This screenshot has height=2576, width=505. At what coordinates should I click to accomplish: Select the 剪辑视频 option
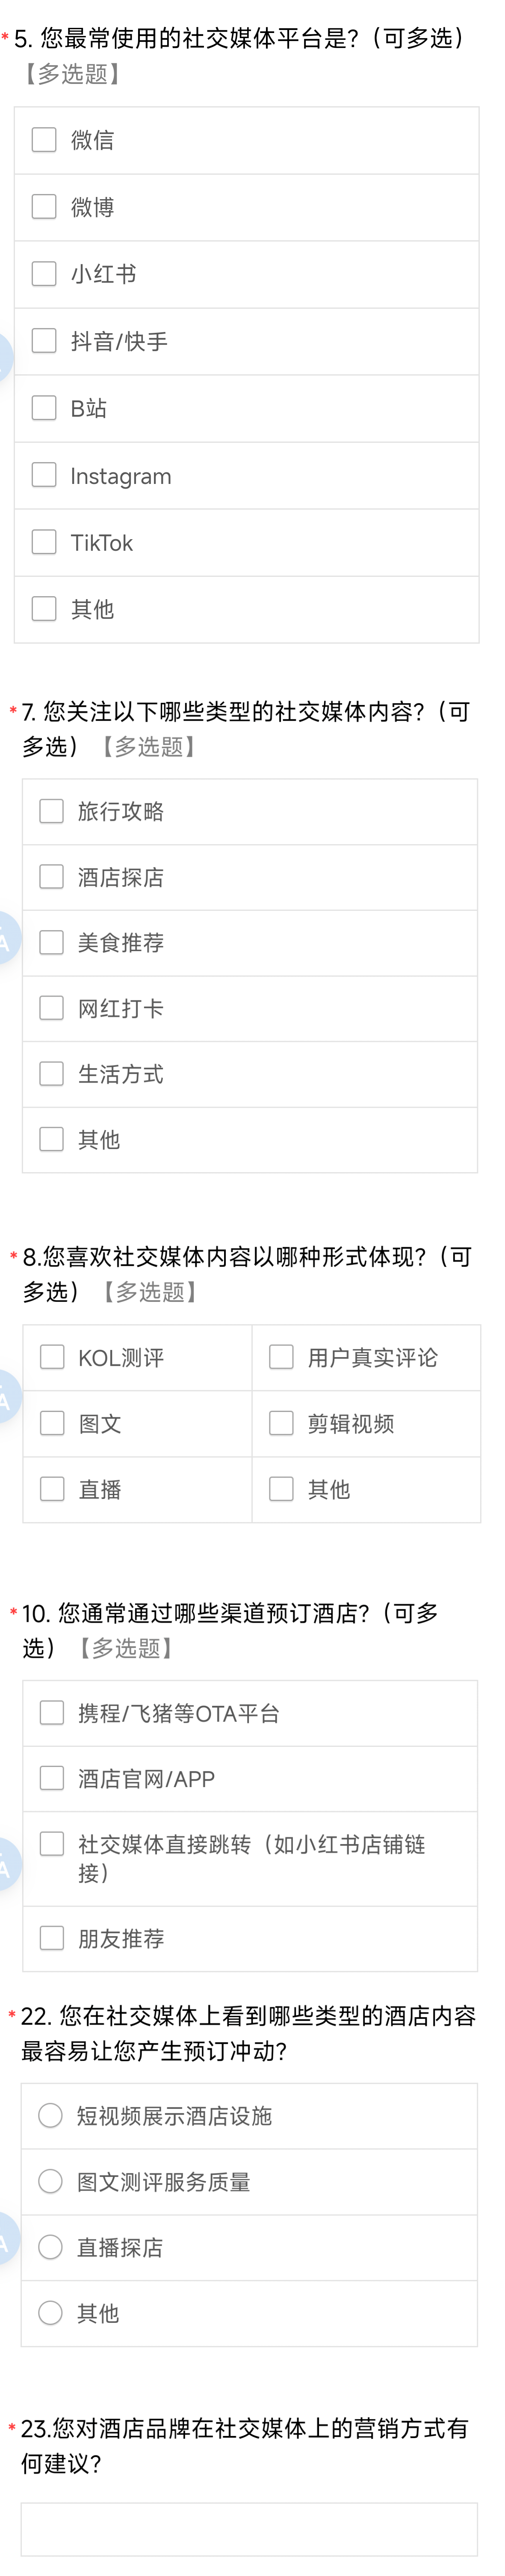point(281,1423)
